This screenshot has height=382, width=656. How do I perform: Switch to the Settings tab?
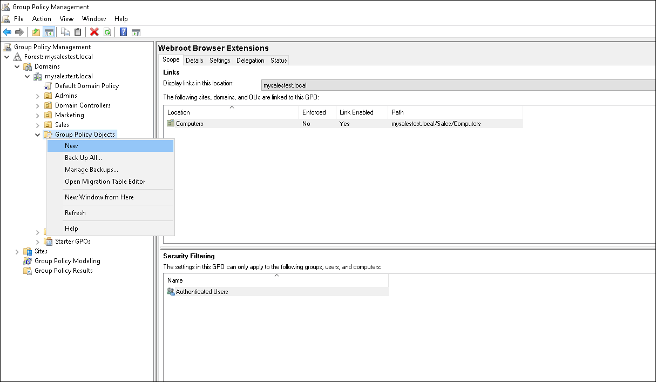219,60
